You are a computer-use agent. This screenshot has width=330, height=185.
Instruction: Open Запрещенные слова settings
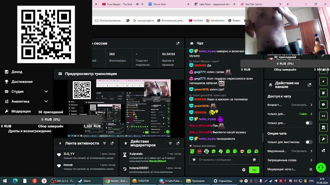290,160
